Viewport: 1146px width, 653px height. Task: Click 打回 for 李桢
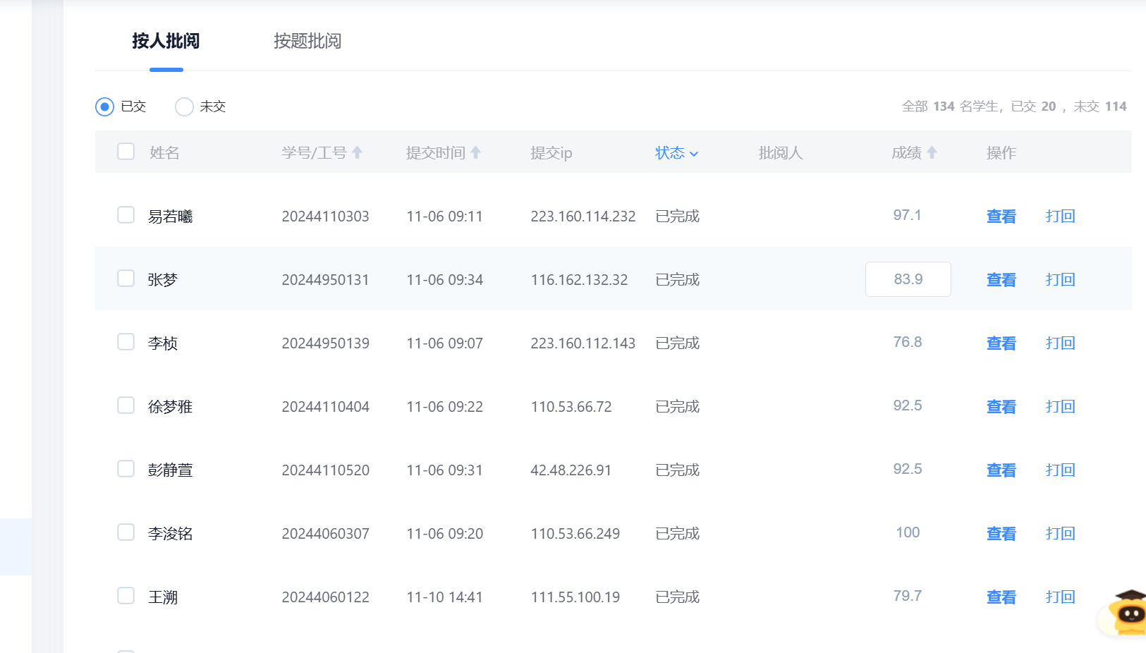click(x=1060, y=343)
